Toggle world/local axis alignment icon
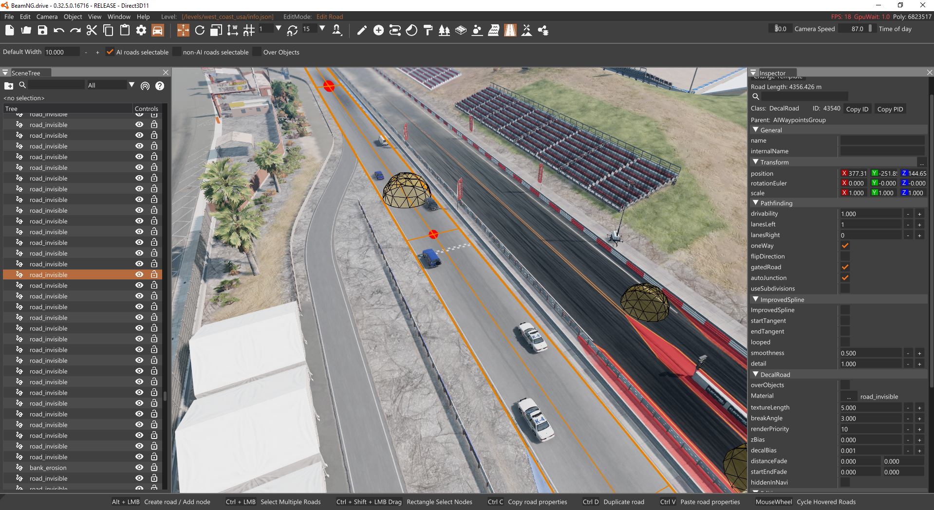 coord(233,30)
